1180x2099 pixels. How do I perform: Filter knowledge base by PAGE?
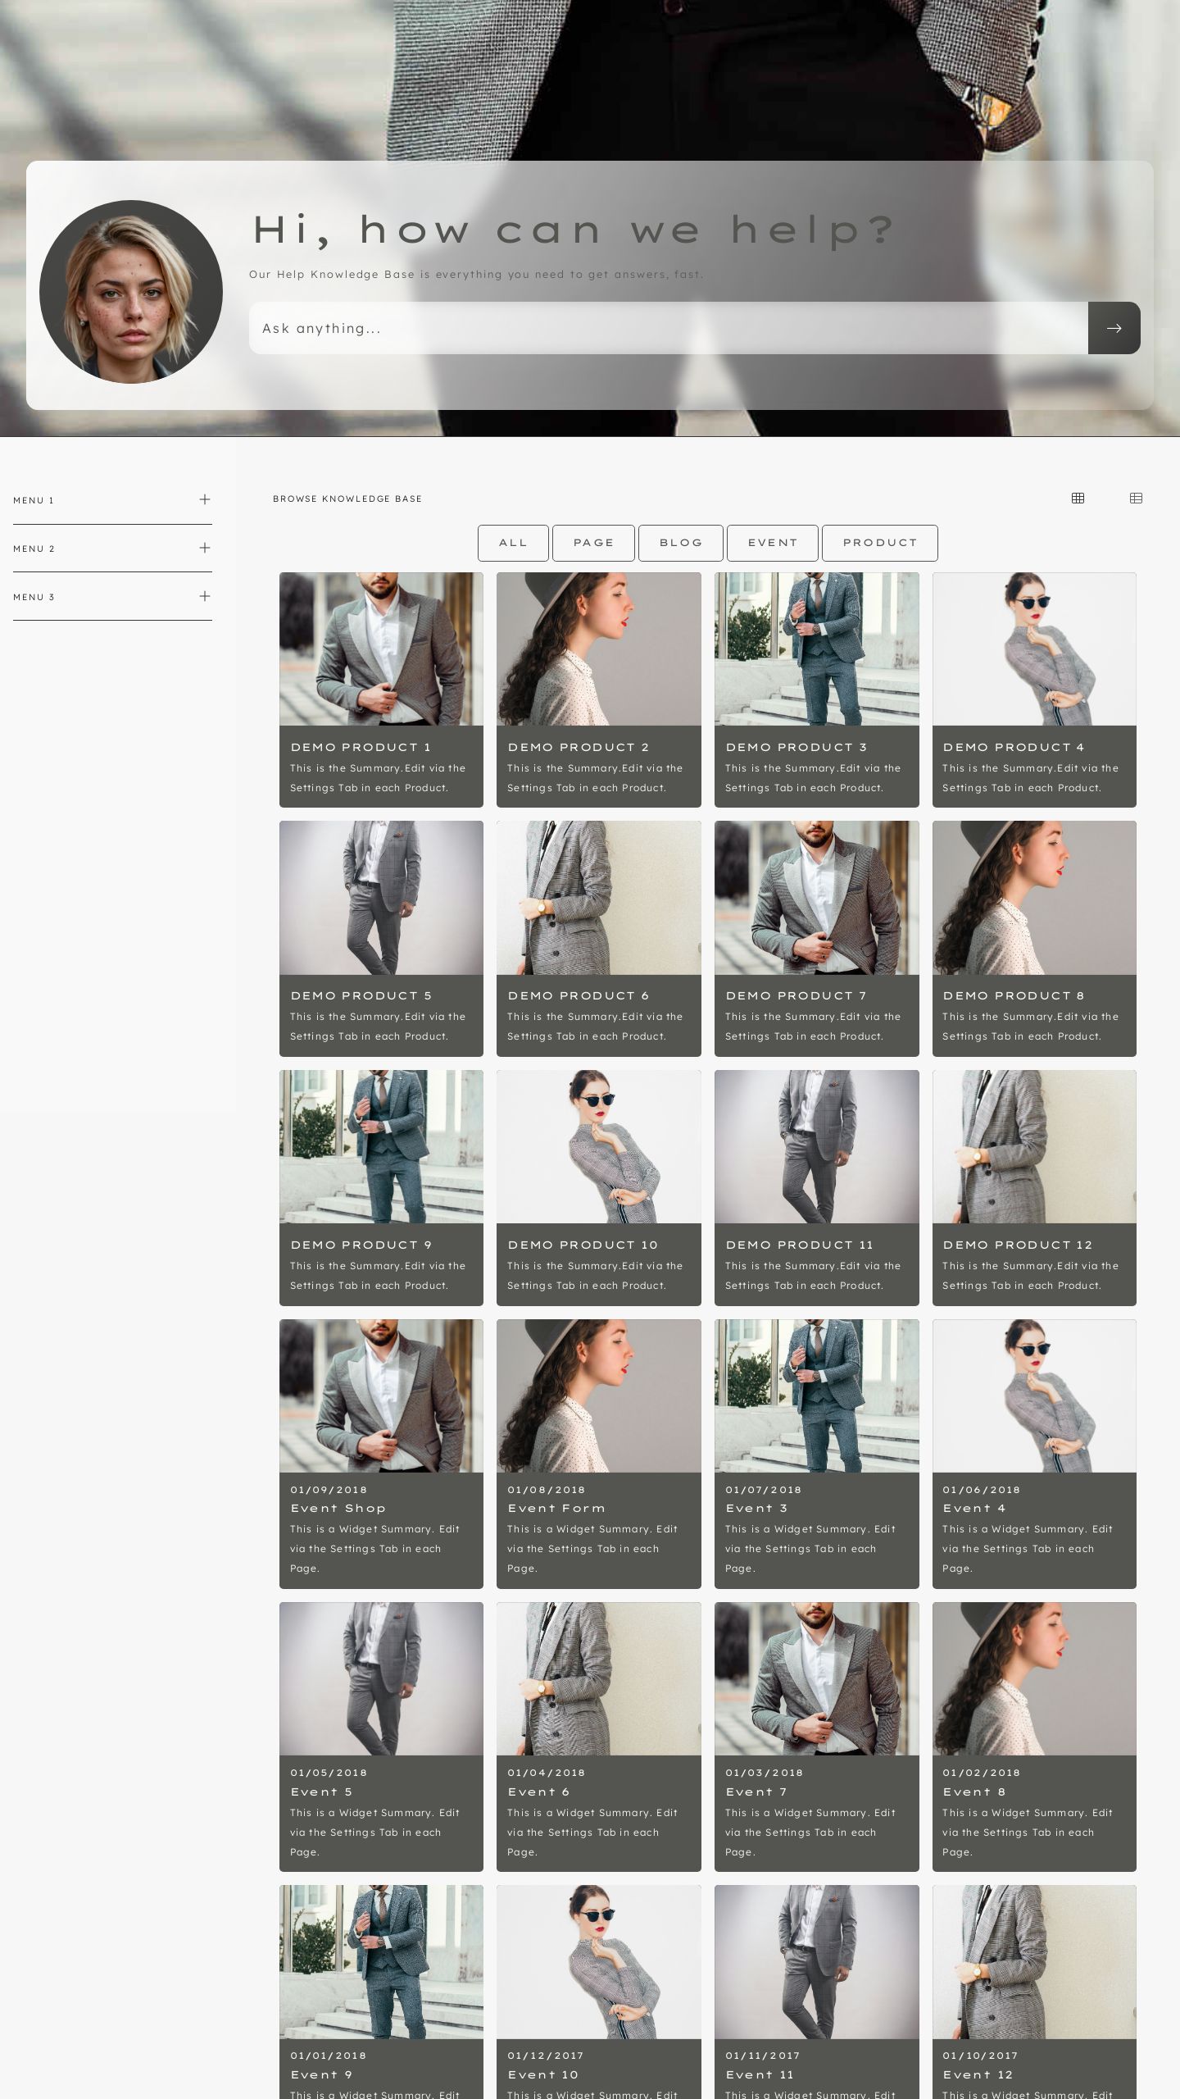click(593, 543)
